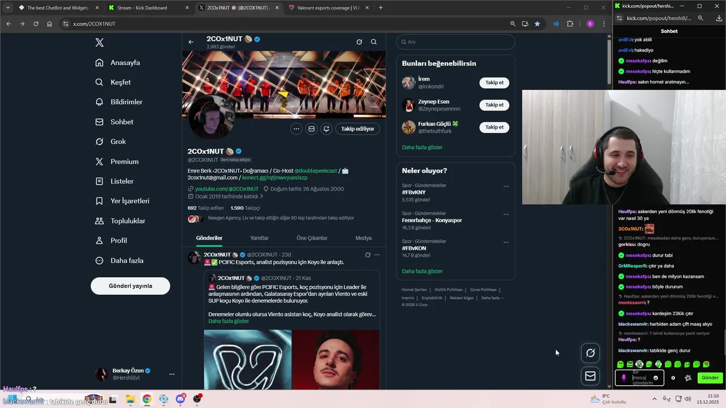Open Kick chat settings gear
726x408 pixels.
pyautogui.click(x=673, y=378)
